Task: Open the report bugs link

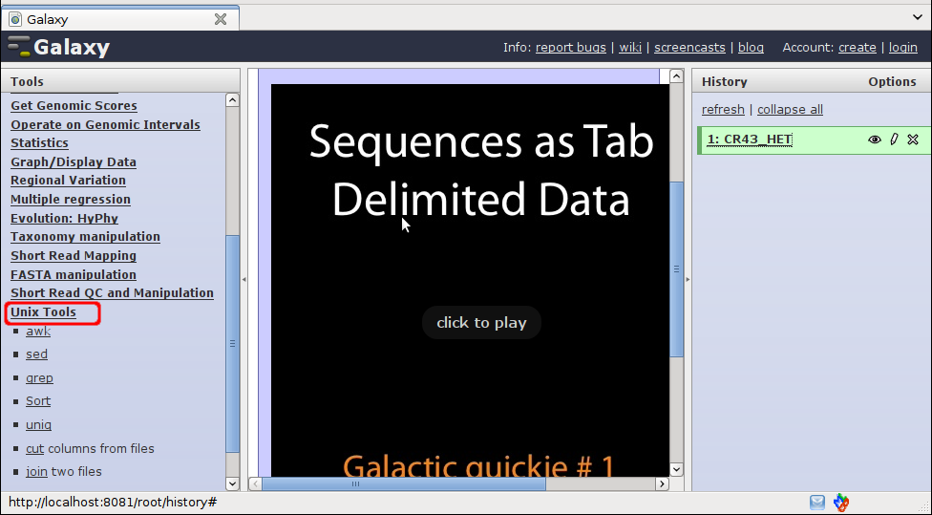Action: coord(571,48)
